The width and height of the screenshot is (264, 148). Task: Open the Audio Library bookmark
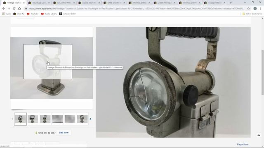coord(49,14)
